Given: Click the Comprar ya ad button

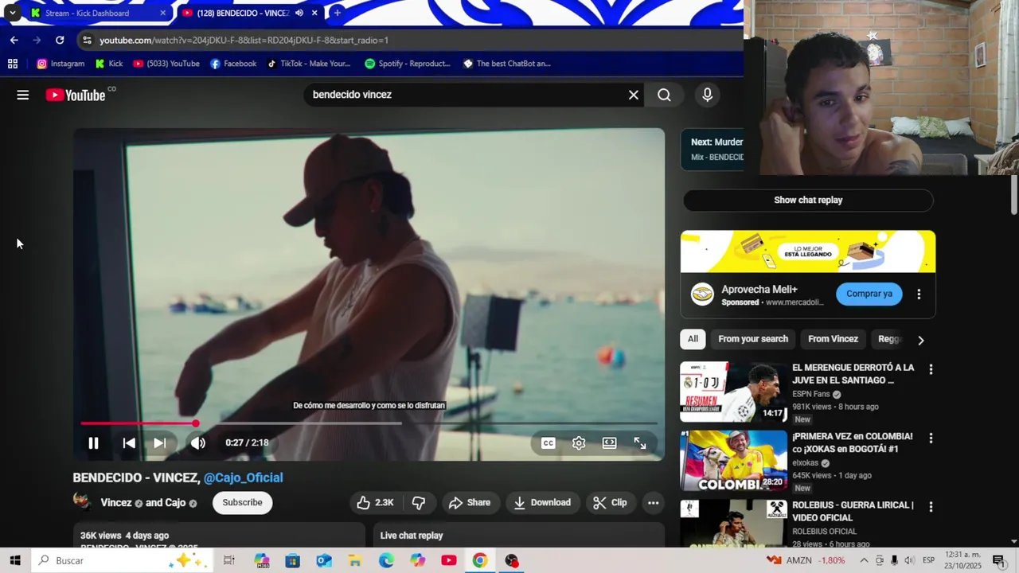Looking at the screenshot, I should click(x=869, y=294).
